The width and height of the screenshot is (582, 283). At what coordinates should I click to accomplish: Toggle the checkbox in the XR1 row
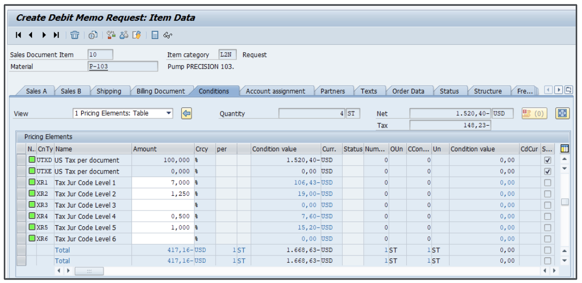point(548,183)
